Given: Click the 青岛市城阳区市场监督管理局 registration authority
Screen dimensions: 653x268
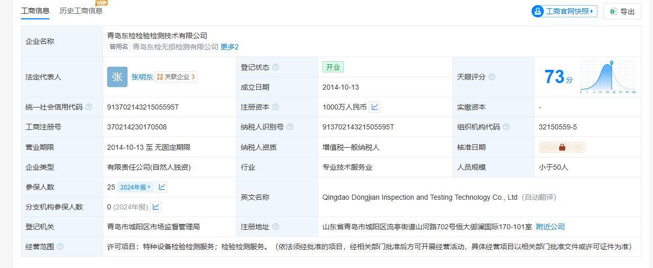Looking at the screenshot, I should (x=154, y=227).
